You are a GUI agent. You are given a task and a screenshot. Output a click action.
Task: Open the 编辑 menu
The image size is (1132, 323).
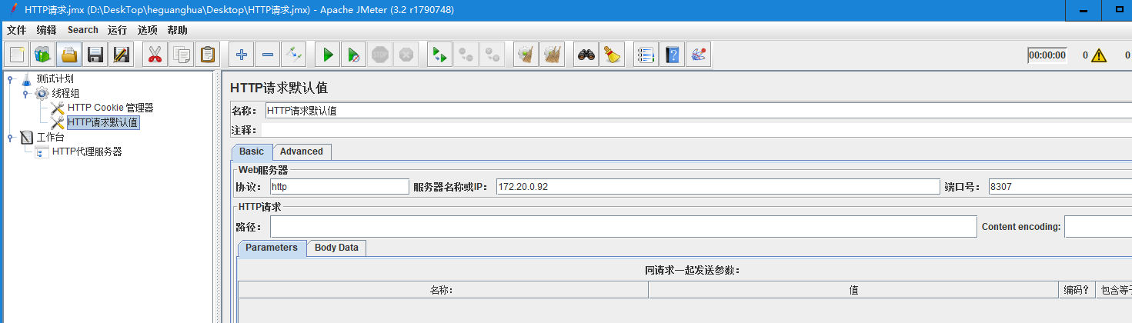coord(46,30)
